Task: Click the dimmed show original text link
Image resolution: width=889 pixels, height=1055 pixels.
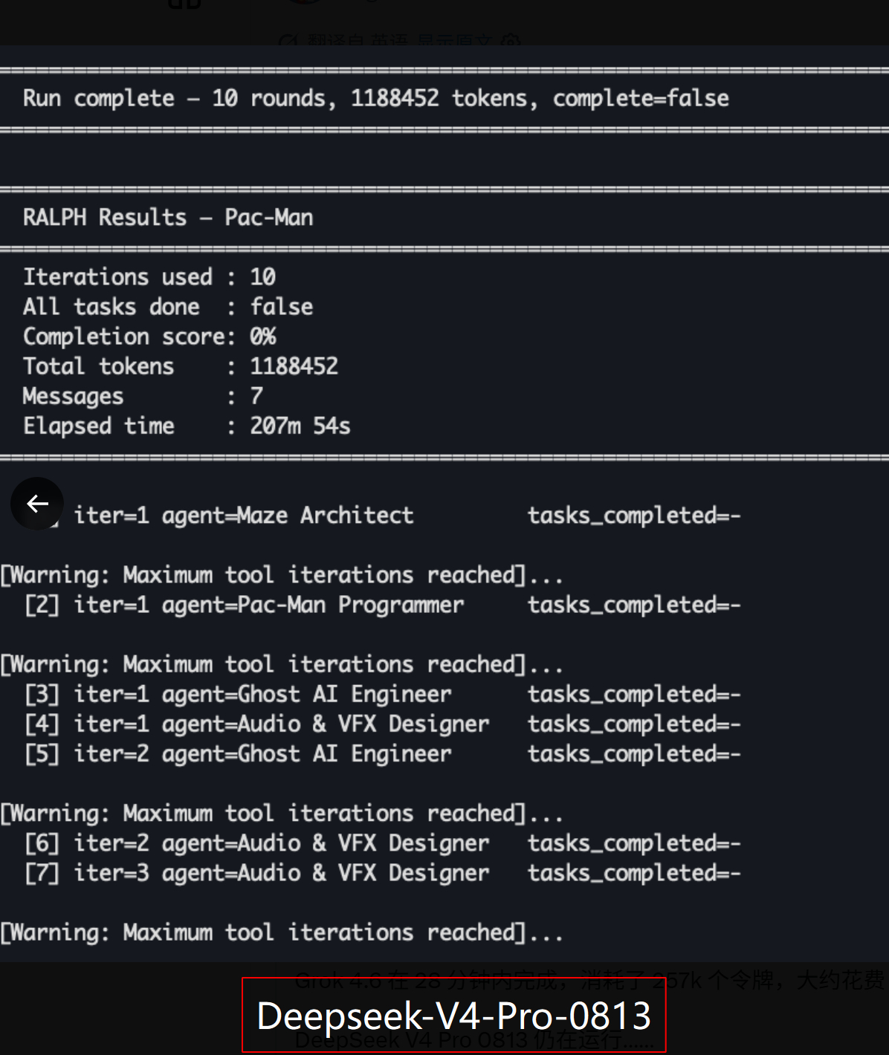Action: (453, 40)
